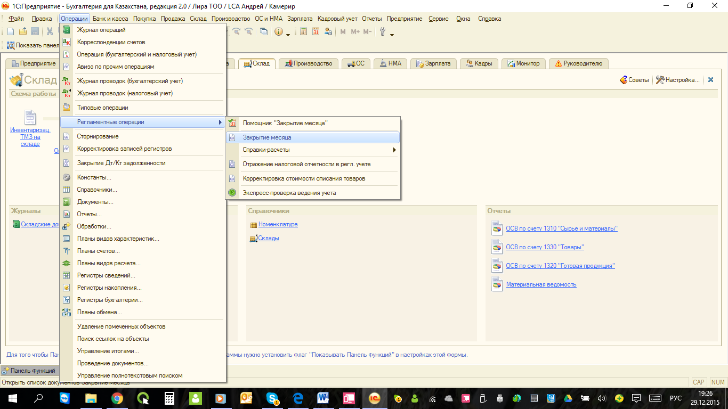Click the M- memory toolbar button
Viewport: 728px width, 409px height.
pos(367,31)
